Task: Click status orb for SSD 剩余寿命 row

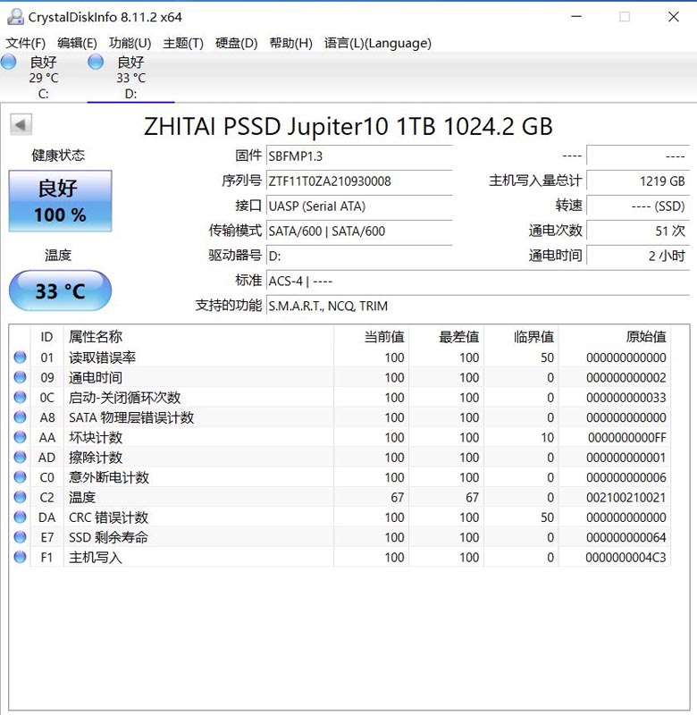Action: [21, 537]
